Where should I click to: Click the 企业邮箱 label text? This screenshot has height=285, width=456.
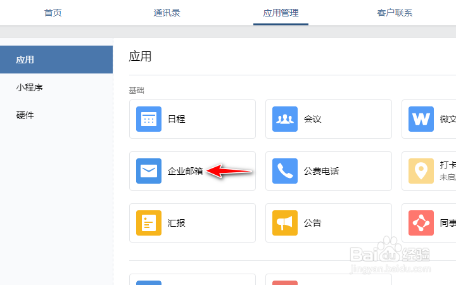185,171
